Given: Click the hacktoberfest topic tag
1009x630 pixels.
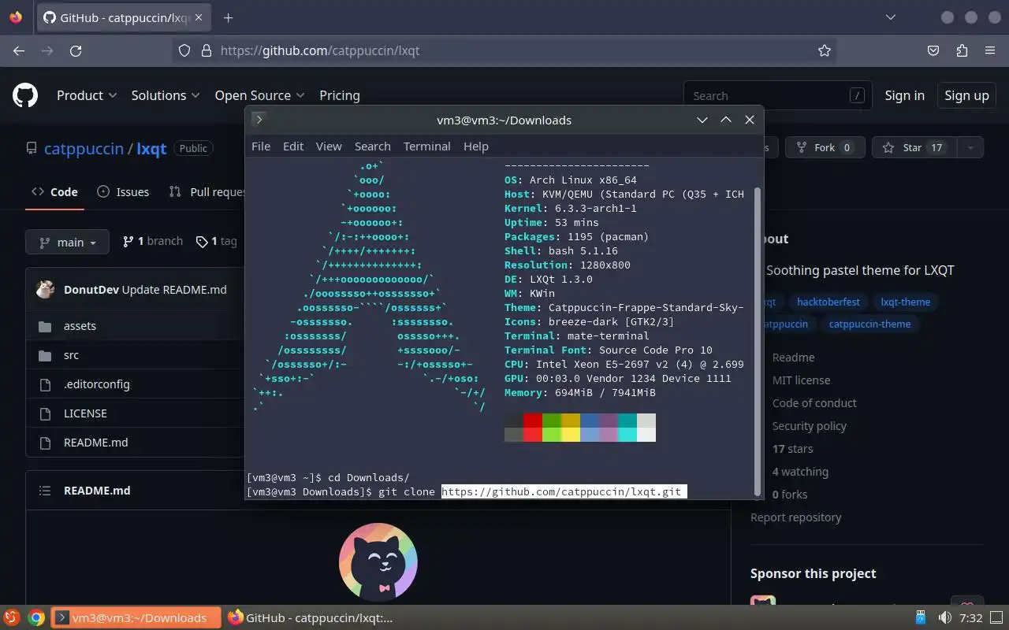Looking at the screenshot, I should coord(828,302).
